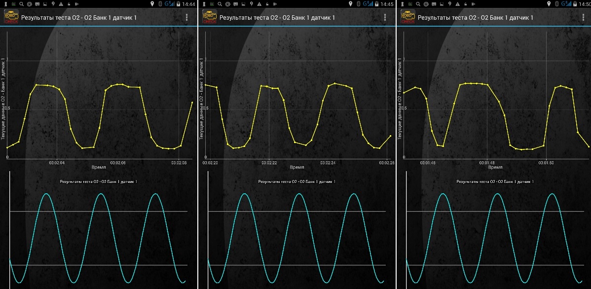Tap the 14:44 clock in the left status bar
Screen dimensions: 591x289
pyautogui.click(x=189, y=4)
